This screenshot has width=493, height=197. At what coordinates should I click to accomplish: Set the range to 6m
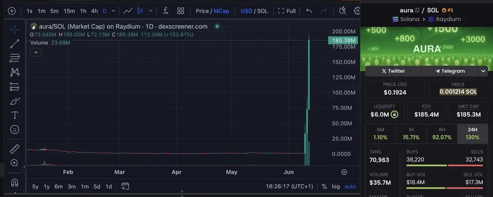[59, 186]
